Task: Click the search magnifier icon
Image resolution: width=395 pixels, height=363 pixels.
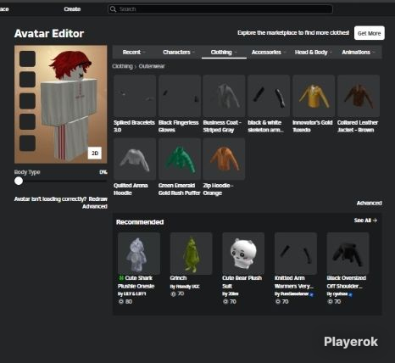Action: tap(113, 9)
